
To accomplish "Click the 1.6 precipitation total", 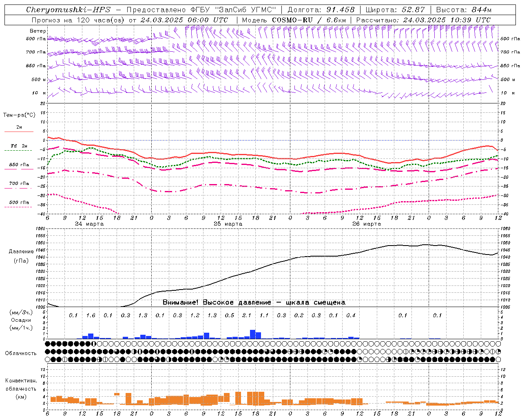I will pos(91,315).
